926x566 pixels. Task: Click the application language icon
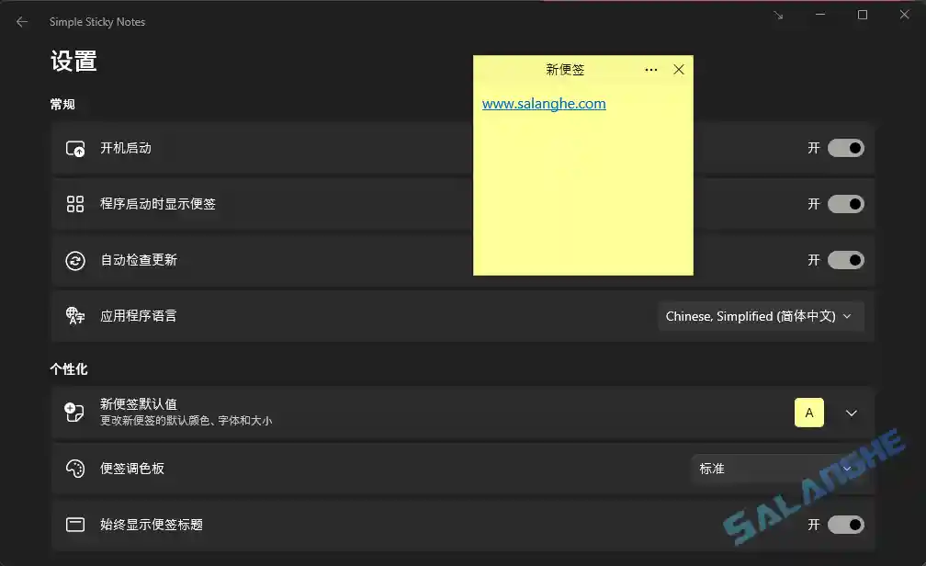[74, 316]
